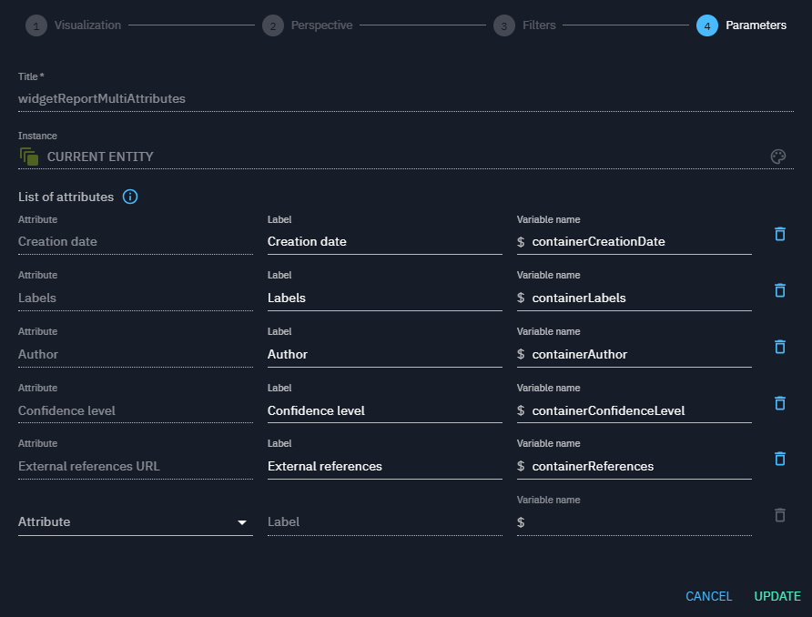Edit the containerAuthor variable name field
The image size is (812, 617).
tap(640, 354)
